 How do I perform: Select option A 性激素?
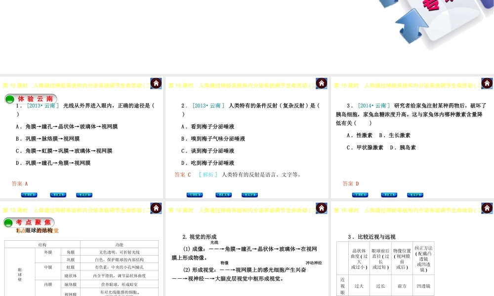pyautogui.click(x=359, y=135)
